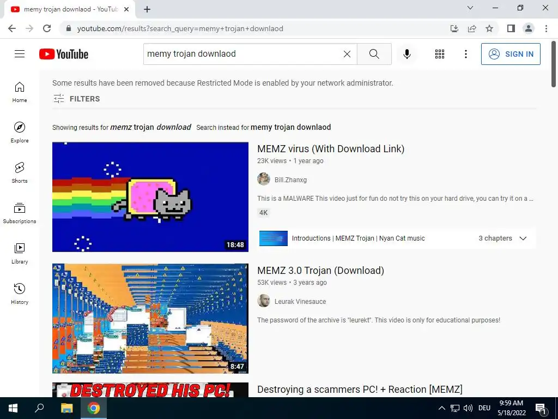Go forward in the browser
The height and width of the screenshot is (419, 558).
pyautogui.click(x=29, y=28)
